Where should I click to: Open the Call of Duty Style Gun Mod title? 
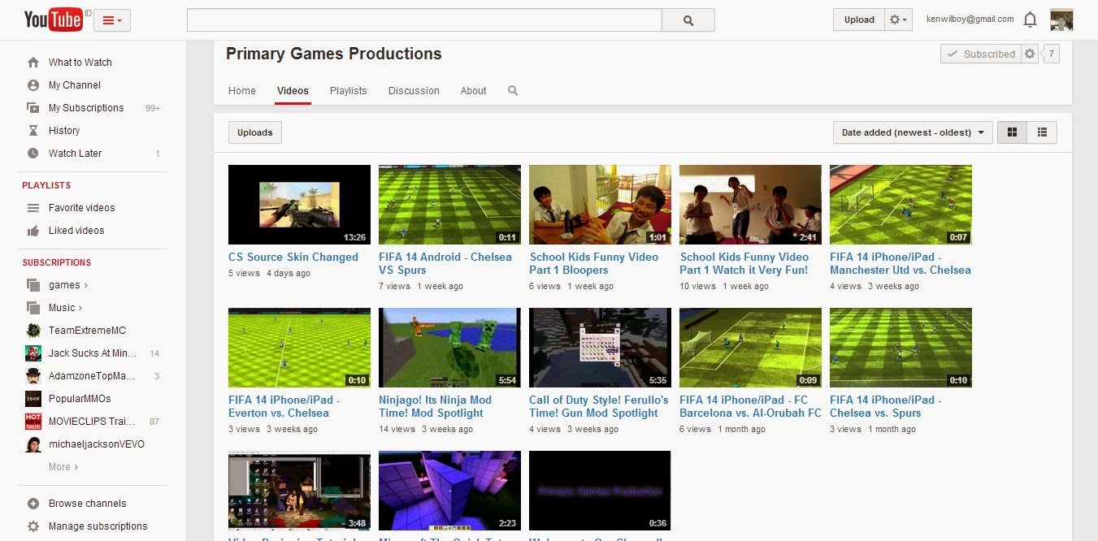[599, 406]
